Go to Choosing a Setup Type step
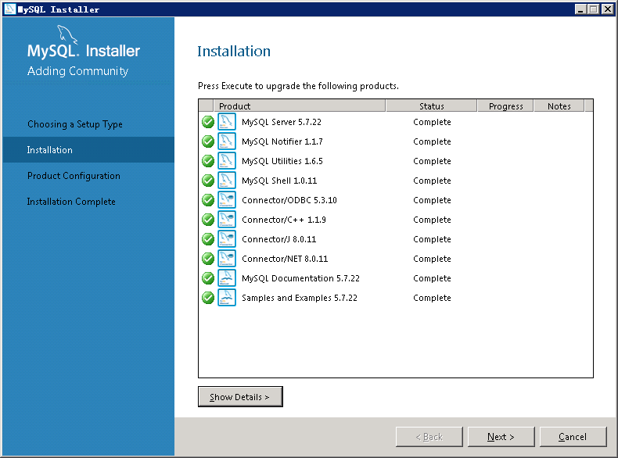 [x=75, y=124]
